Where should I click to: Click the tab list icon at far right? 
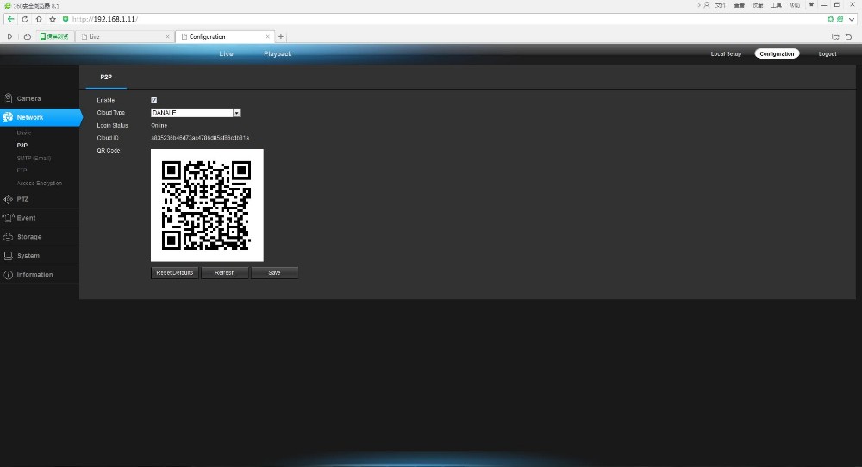[x=835, y=37]
